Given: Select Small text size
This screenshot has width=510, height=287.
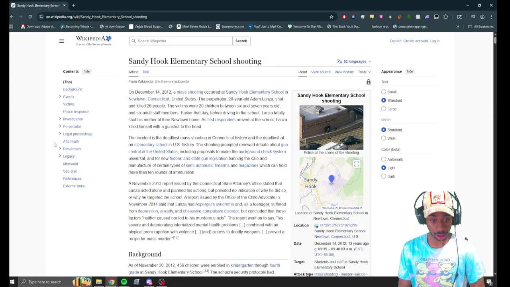Looking at the screenshot, I should pos(384,92).
